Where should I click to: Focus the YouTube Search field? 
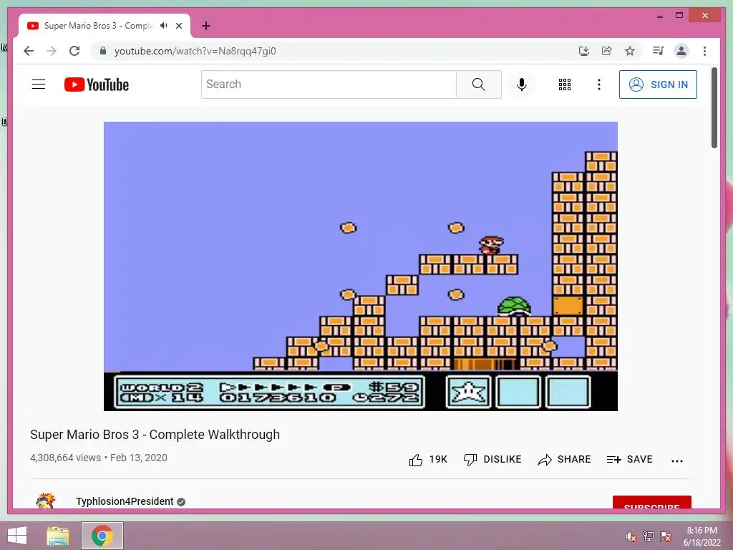(x=329, y=85)
